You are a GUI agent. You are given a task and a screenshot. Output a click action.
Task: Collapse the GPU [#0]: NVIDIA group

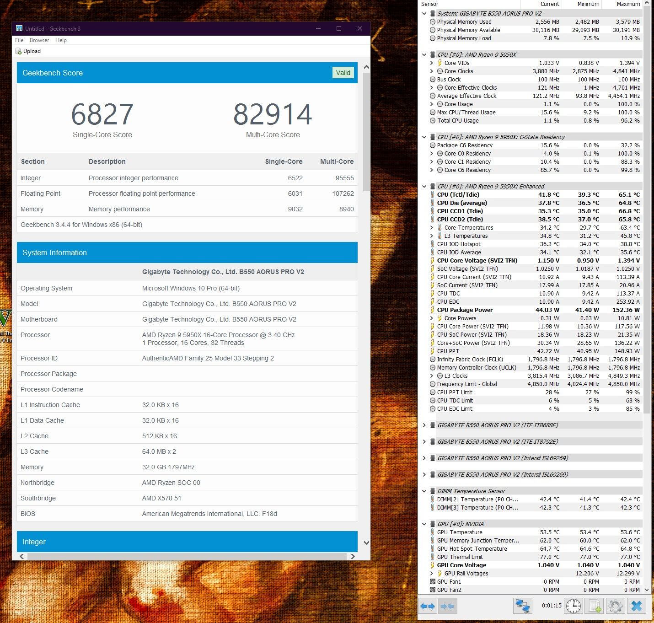coord(424,524)
